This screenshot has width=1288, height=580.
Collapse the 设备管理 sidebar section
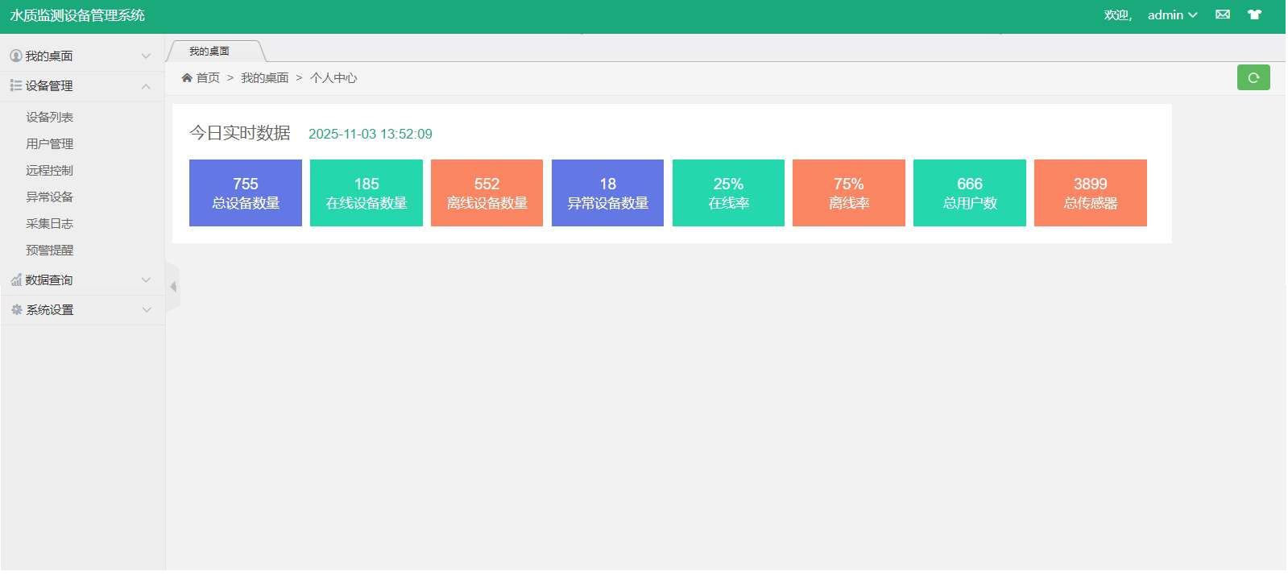[81, 85]
